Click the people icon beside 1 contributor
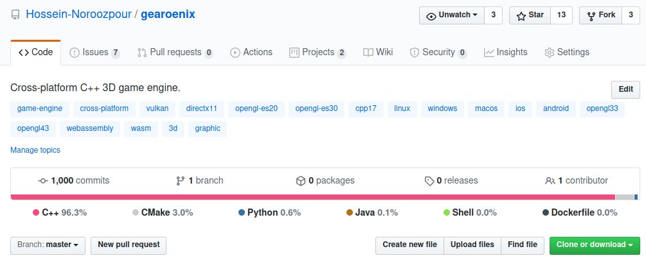The height and width of the screenshot is (258, 646). (x=550, y=180)
